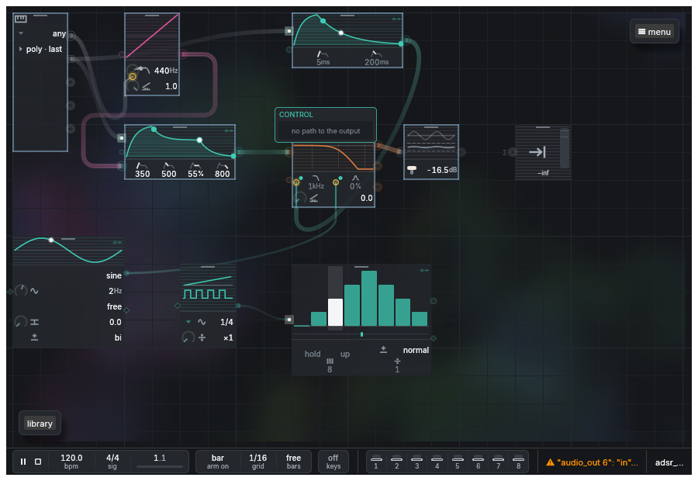This screenshot has width=698, height=481.
Task: Click the attack icon above the 5ms value
Action: (x=323, y=54)
